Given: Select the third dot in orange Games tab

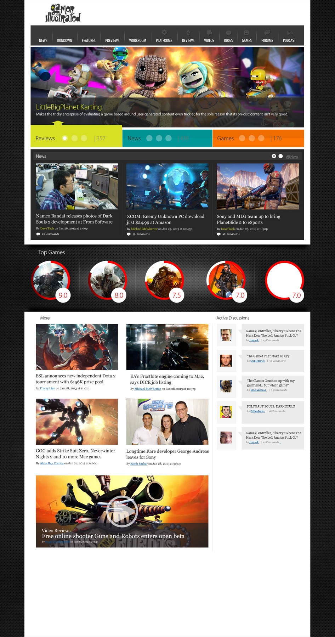Looking at the screenshot, I should click(261, 138).
